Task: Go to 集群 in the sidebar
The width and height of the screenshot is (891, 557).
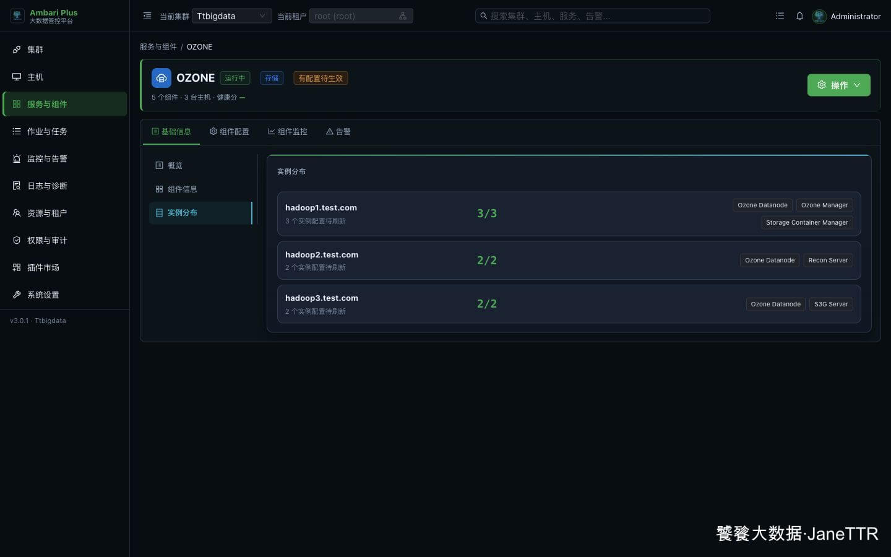Action: (x=65, y=50)
